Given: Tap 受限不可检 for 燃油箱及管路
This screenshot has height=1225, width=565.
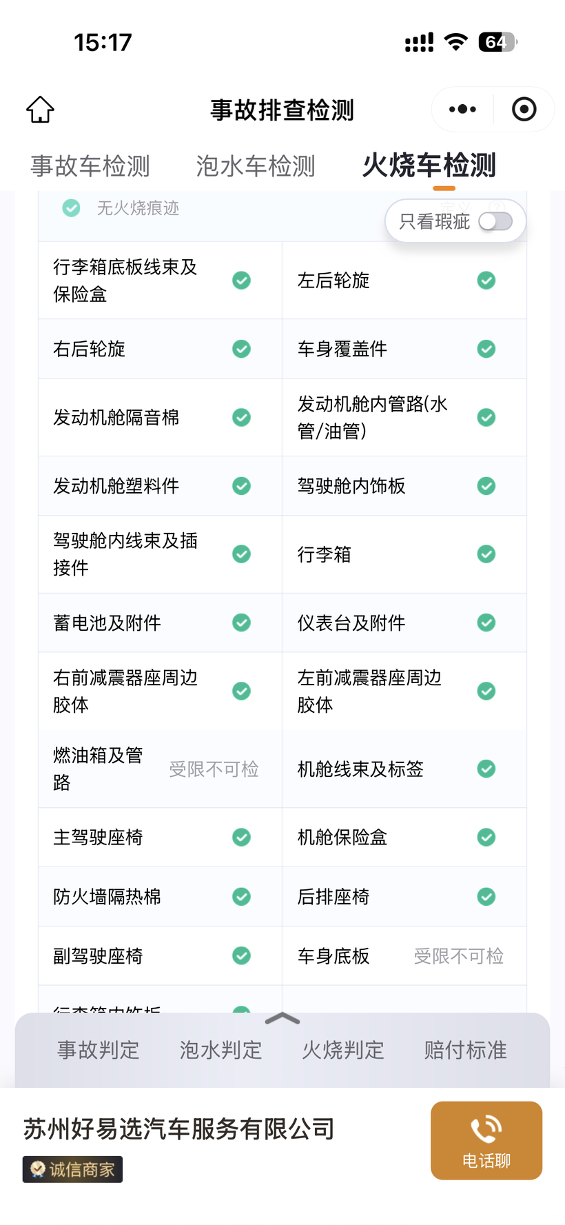Looking at the screenshot, I should point(214,769).
